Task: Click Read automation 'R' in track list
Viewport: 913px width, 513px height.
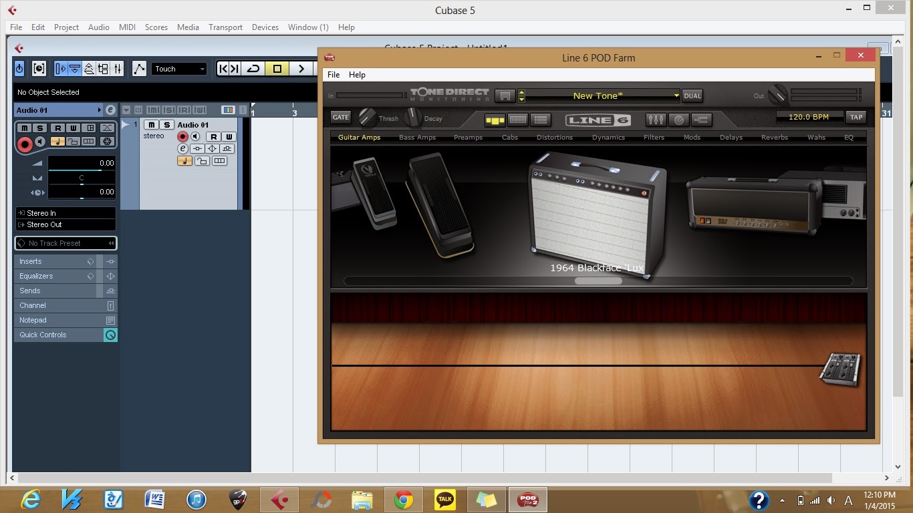Action: coord(213,136)
